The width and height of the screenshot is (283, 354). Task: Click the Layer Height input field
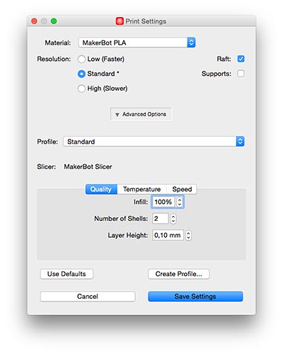click(168, 235)
